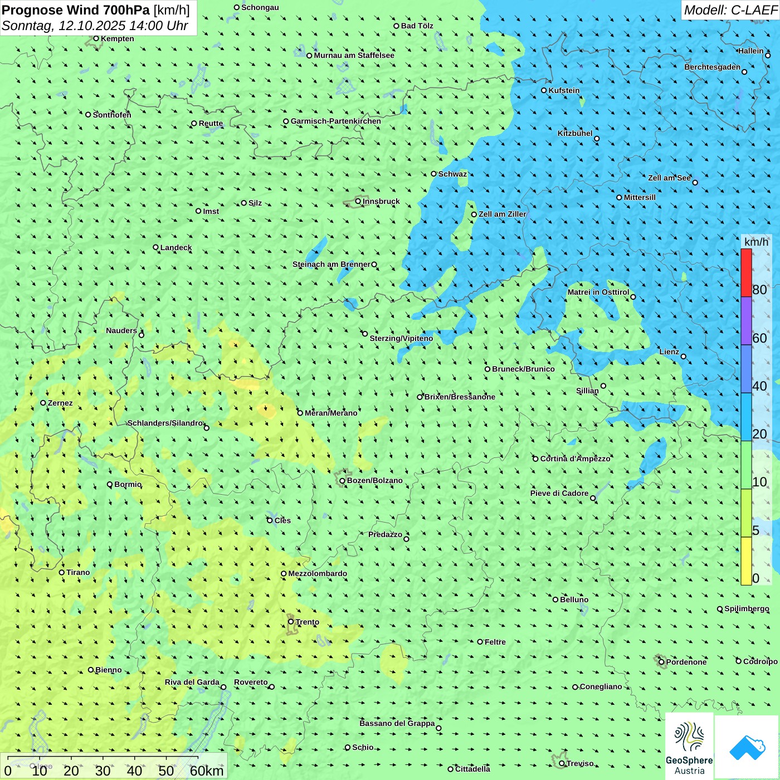The image size is (780, 780).
Task: Select the Berchtesgaden city label
Action: tap(712, 67)
